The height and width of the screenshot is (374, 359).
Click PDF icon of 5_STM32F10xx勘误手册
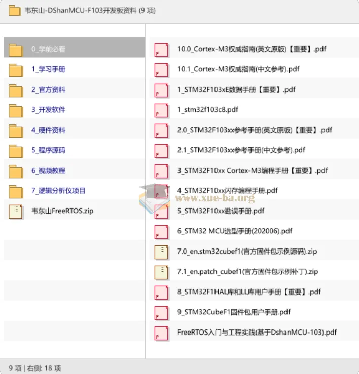[x=161, y=212]
